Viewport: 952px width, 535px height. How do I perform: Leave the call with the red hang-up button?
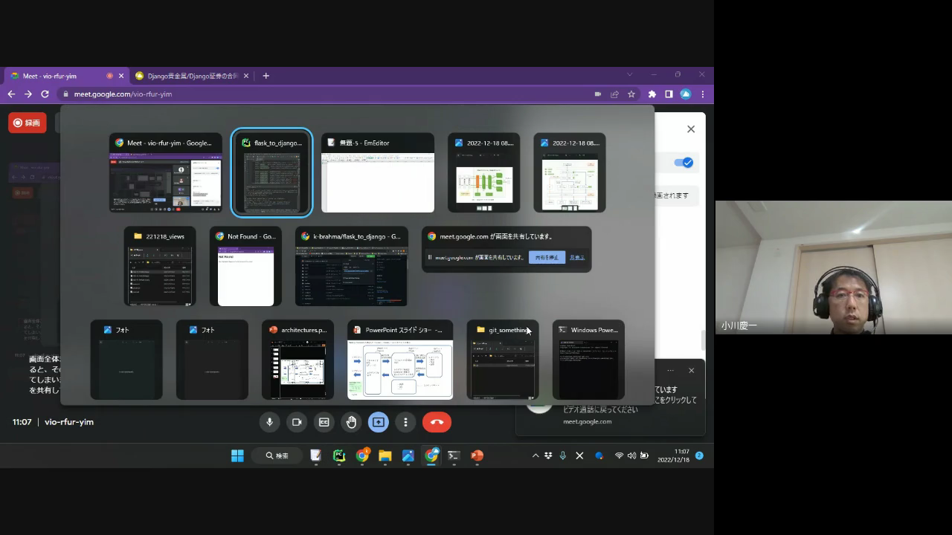[x=437, y=422]
